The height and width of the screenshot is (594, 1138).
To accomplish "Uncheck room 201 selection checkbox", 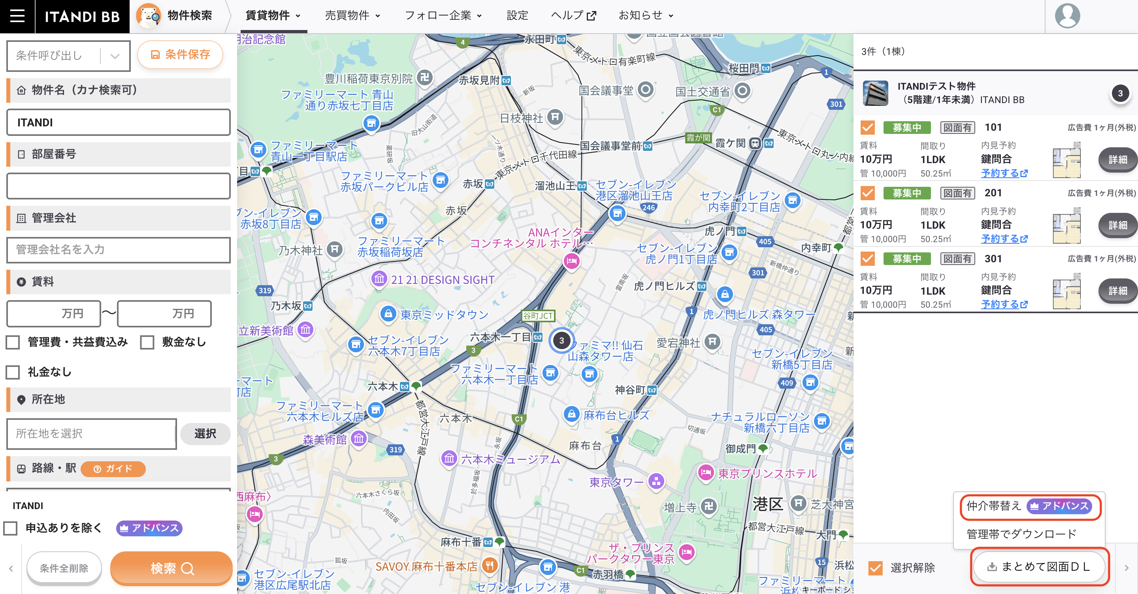I will [x=868, y=193].
